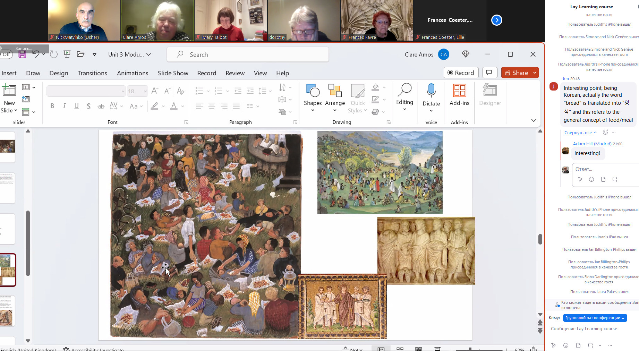Image resolution: width=639 pixels, height=351 pixels.
Task: Expand the Share button dropdown arrow
Action: pyautogui.click(x=535, y=72)
